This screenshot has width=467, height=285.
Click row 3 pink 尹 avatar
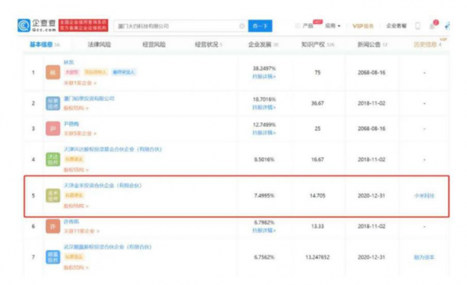click(x=53, y=128)
